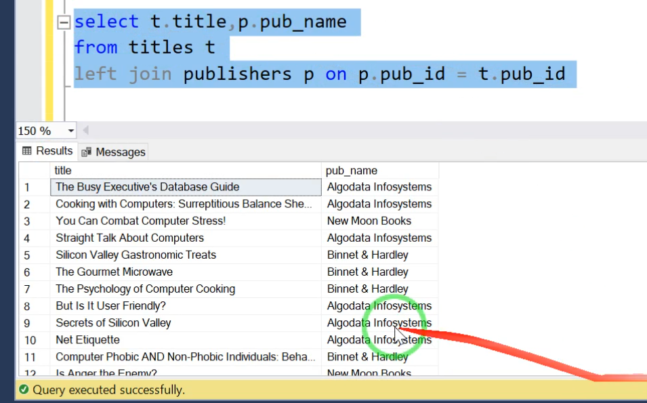The width and height of the screenshot is (647, 403).
Task: Collapse the select query outline block
Action: tap(64, 22)
